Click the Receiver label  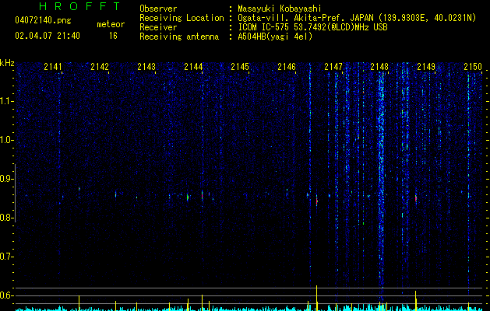(158, 27)
